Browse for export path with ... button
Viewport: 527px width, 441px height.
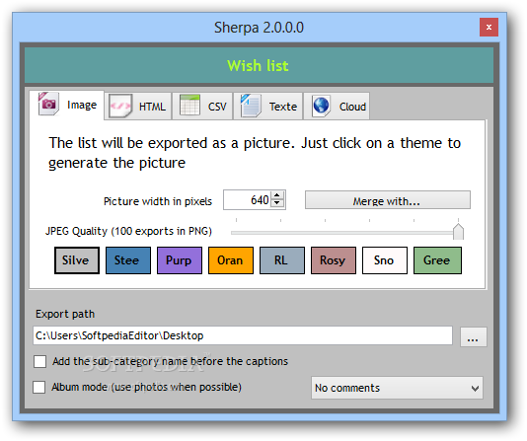pyautogui.click(x=473, y=336)
